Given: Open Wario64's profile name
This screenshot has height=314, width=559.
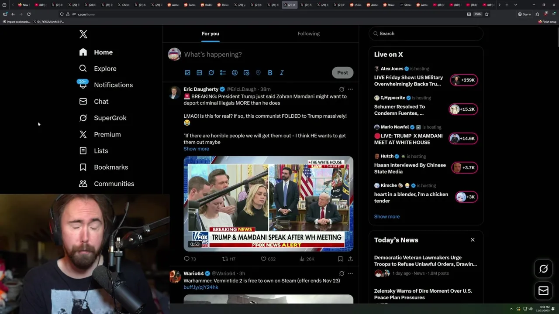Looking at the screenshot, I should pos(194,273).
